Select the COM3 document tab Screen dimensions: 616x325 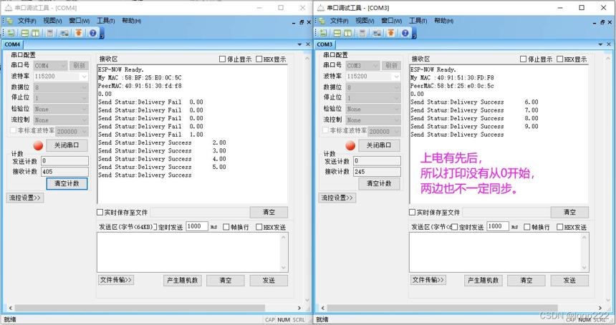click(324, 44)
